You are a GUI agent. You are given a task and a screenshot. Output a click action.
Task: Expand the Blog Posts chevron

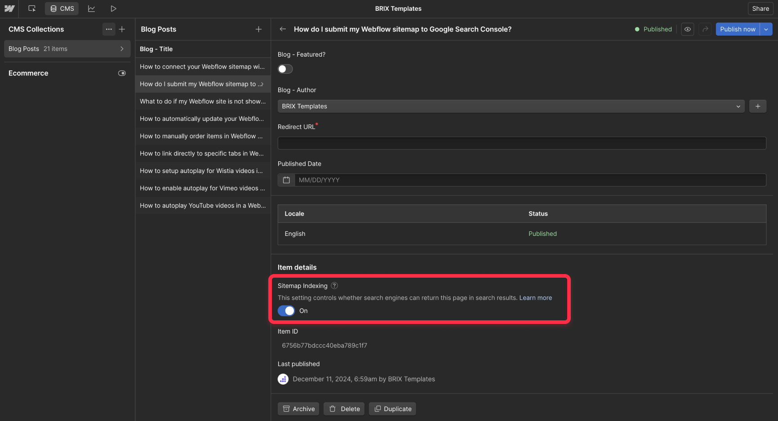pyautogui.click(x=122, y=49)
